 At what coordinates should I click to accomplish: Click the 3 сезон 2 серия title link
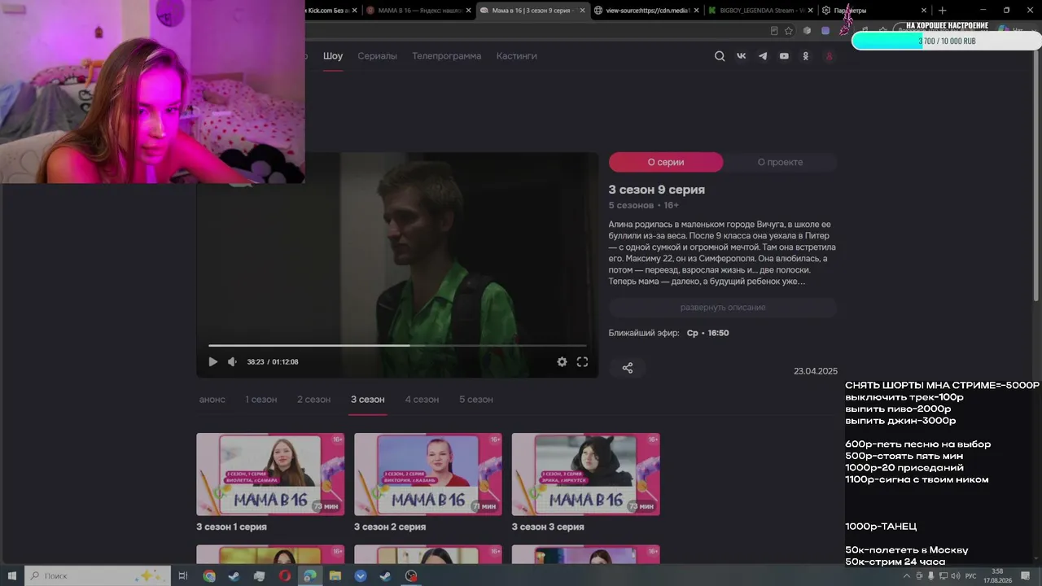390,527
